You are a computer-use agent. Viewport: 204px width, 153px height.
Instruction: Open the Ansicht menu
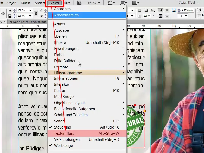40,3
